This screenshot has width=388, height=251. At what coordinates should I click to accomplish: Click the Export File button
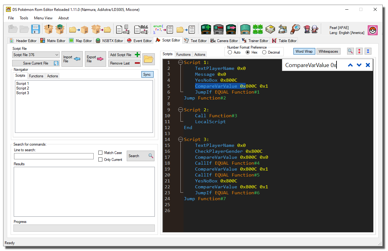[x=96, y=59]
